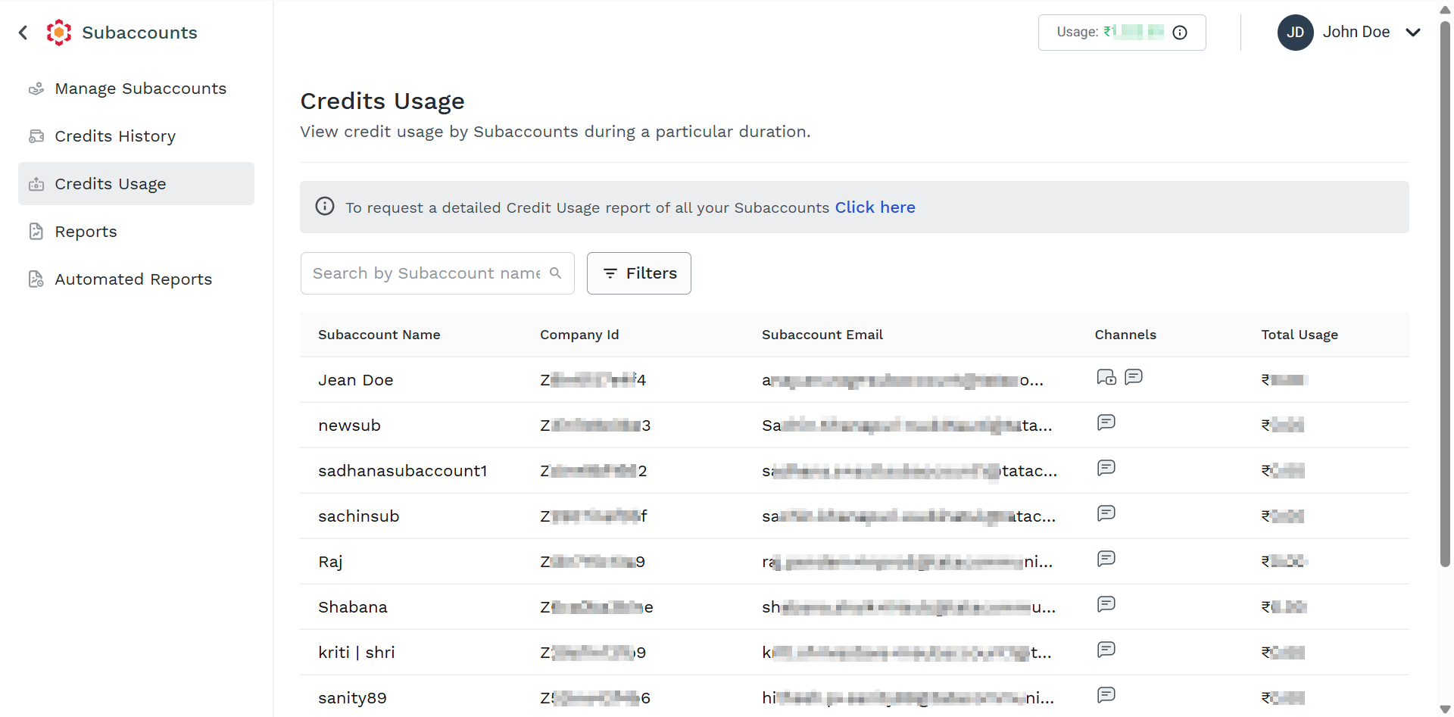
Task: Click the filter lines icon
Action: (610, 273)
